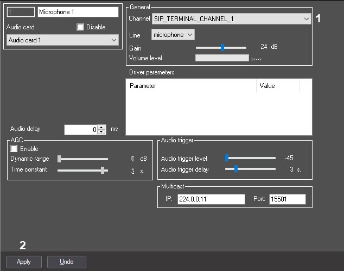Click the Undo button

tap(66, 262)
